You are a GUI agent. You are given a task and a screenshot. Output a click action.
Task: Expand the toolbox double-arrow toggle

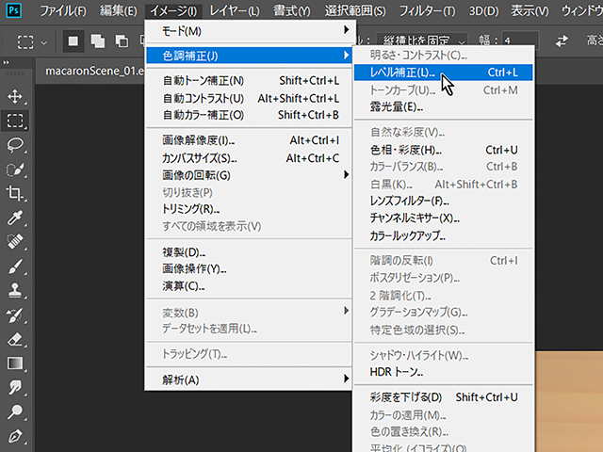point(7,63)
